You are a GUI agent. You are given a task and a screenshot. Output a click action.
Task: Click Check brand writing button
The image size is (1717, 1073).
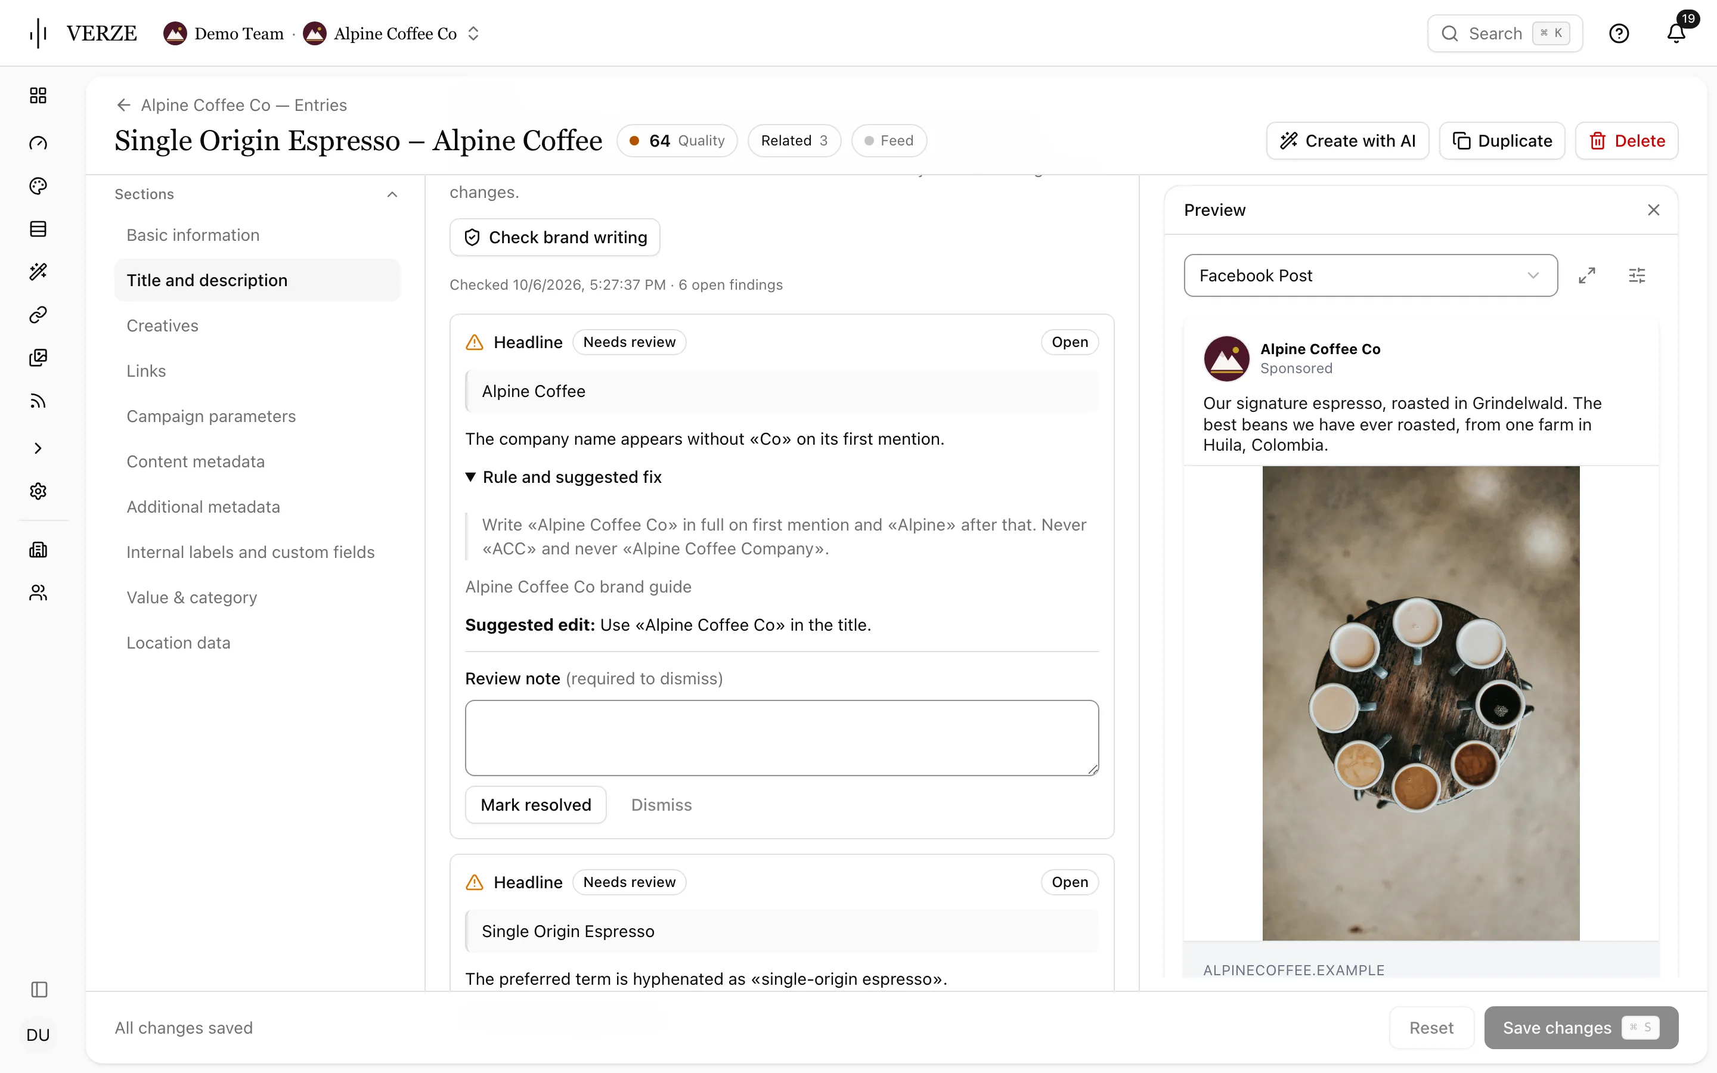click(555, 237)
